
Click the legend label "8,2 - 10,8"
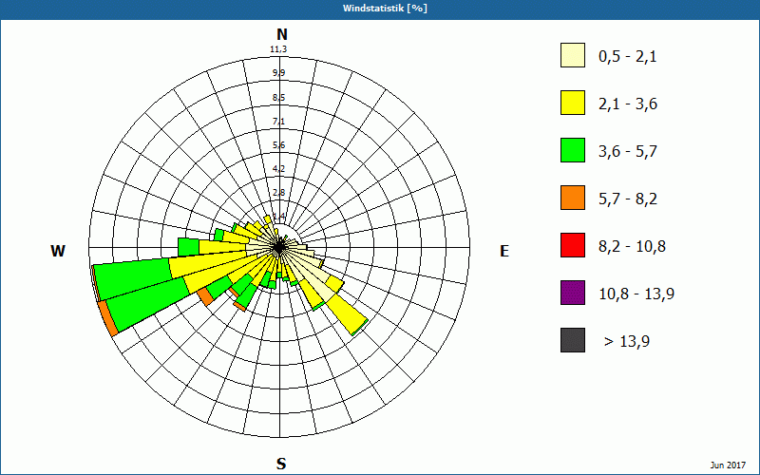click(632, 247)
